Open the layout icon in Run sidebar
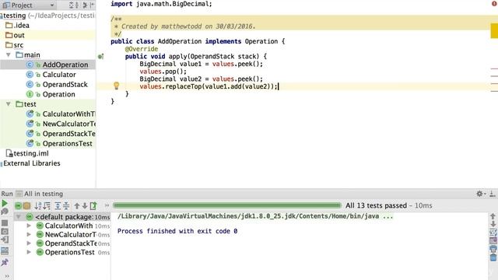Viewport: 498px width, 280px height. tap(5, 251)
